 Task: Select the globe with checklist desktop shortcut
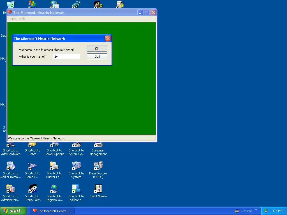click(x=54, y=4)
